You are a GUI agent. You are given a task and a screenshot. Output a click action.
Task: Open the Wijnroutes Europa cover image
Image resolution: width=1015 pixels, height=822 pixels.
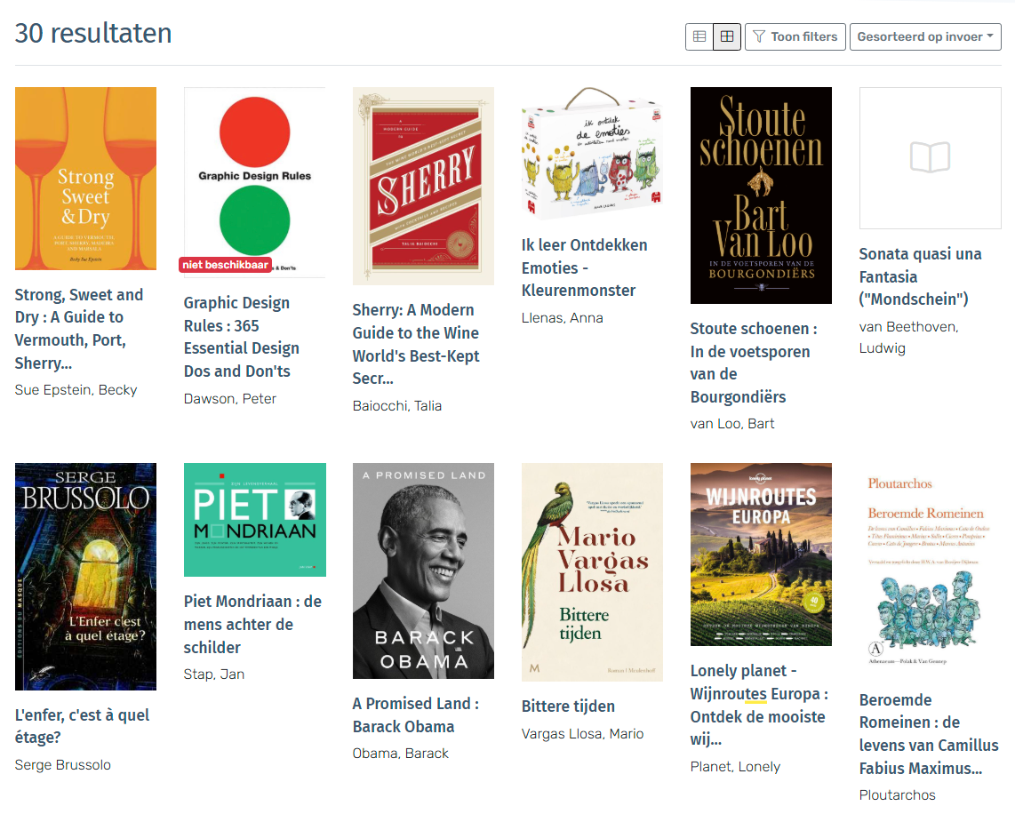[761, 554]
